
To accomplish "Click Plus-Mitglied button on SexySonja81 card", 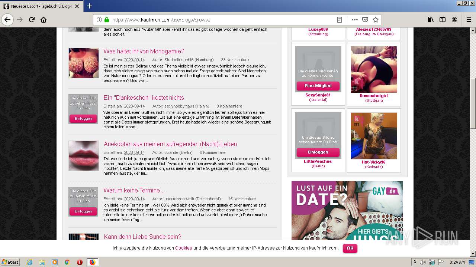I will [318, 86].
